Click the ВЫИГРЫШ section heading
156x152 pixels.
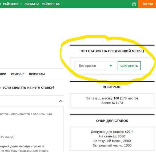click(x=112, y=87)
